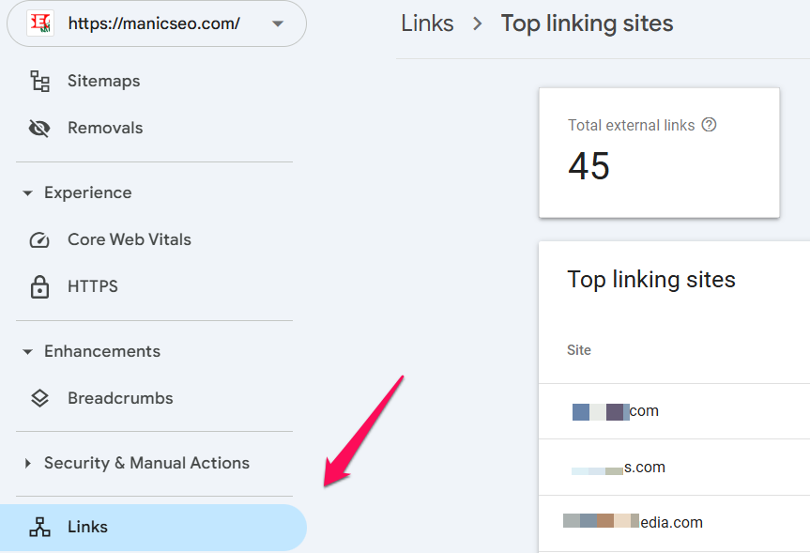Click the Removals crossed-eye icon
Screen dimensions: 810x553
pyautogui.click(x=39, y=129)
